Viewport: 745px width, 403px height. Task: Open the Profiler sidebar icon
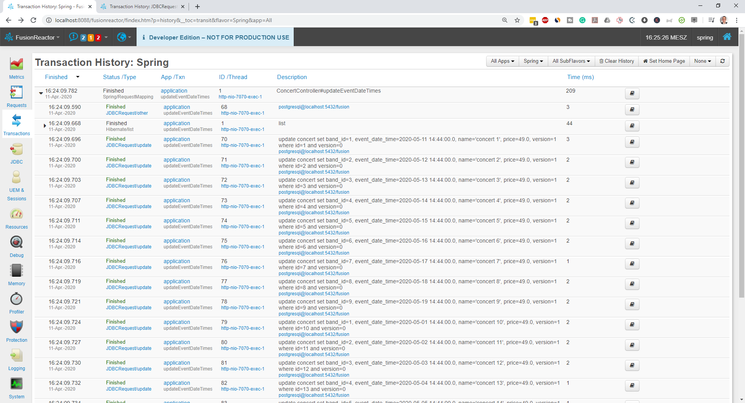coord(16,303)
